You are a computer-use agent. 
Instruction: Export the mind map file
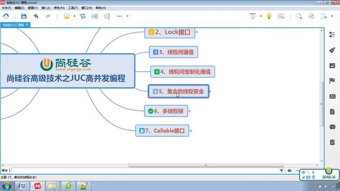[324, 16]
